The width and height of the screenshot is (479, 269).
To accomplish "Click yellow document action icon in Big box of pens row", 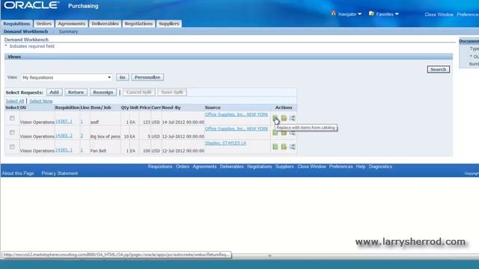I will click(284, 133).
